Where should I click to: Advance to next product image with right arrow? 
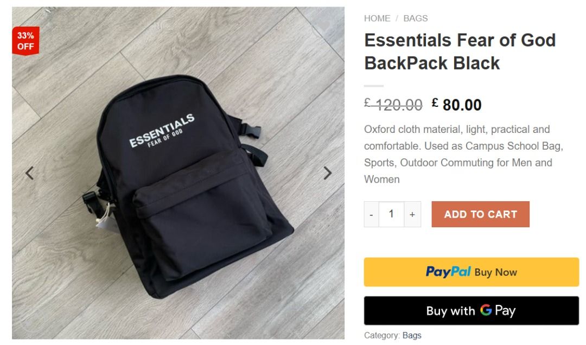point(327,173)
